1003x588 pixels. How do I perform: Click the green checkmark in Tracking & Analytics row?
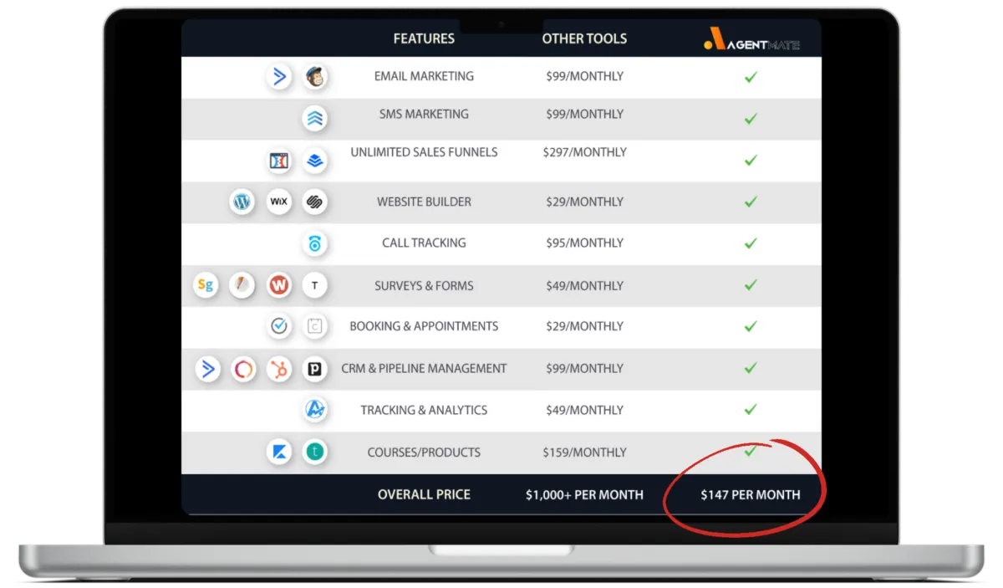pyautogui.click(x=751, y=410)
